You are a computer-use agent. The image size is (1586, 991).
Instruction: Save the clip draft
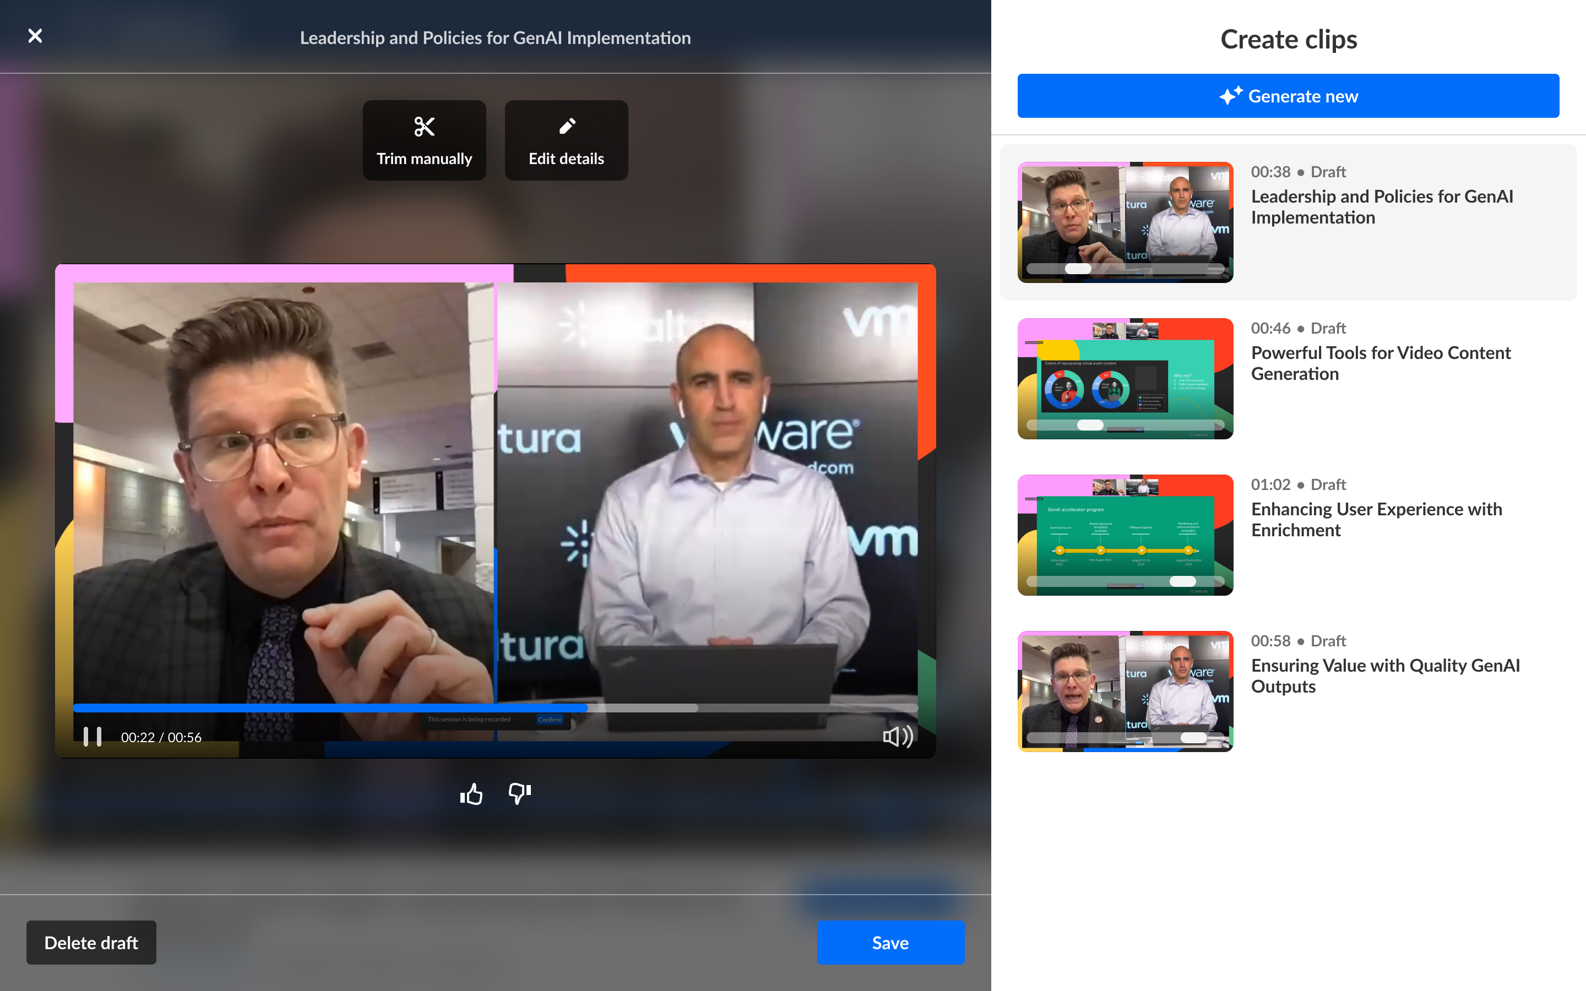pyautogui.click(x=889, y=943)
